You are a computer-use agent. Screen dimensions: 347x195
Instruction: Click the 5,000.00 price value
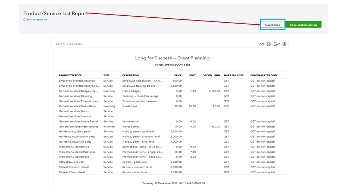click(x=176, y=167)
